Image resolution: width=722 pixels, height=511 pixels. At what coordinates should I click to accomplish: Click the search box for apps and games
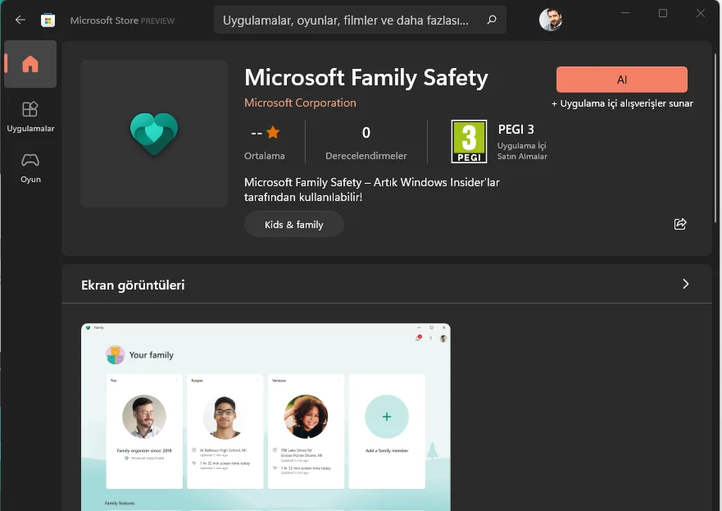click(x=348, y=20)
